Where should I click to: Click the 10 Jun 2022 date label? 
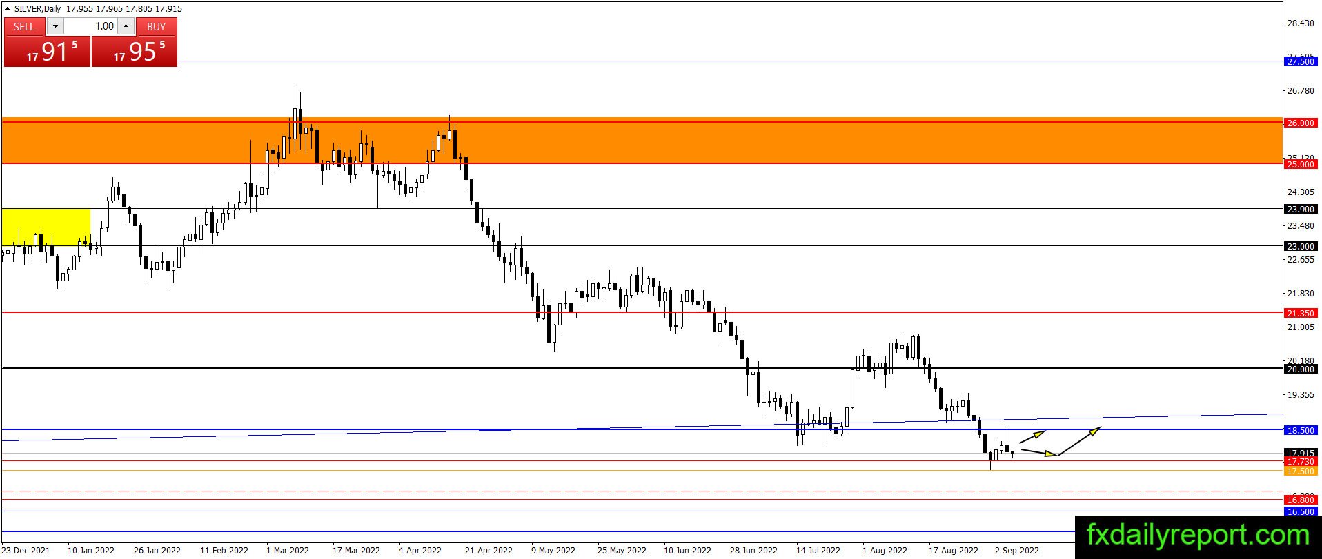click(687, 551)
